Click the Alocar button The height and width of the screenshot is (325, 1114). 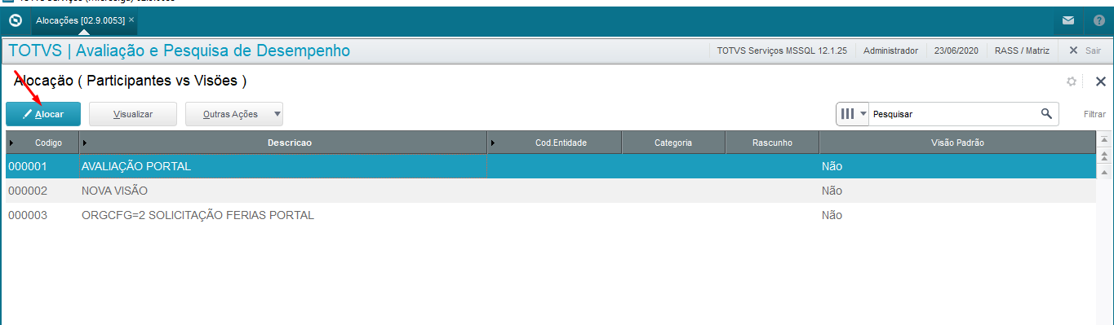click(43, 114)
